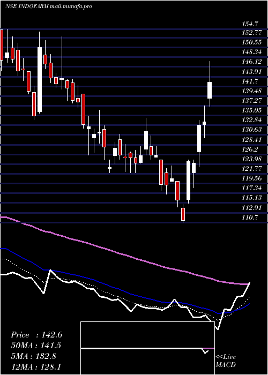
Task: Select the 117.34 price axis label
Action: 252,188
